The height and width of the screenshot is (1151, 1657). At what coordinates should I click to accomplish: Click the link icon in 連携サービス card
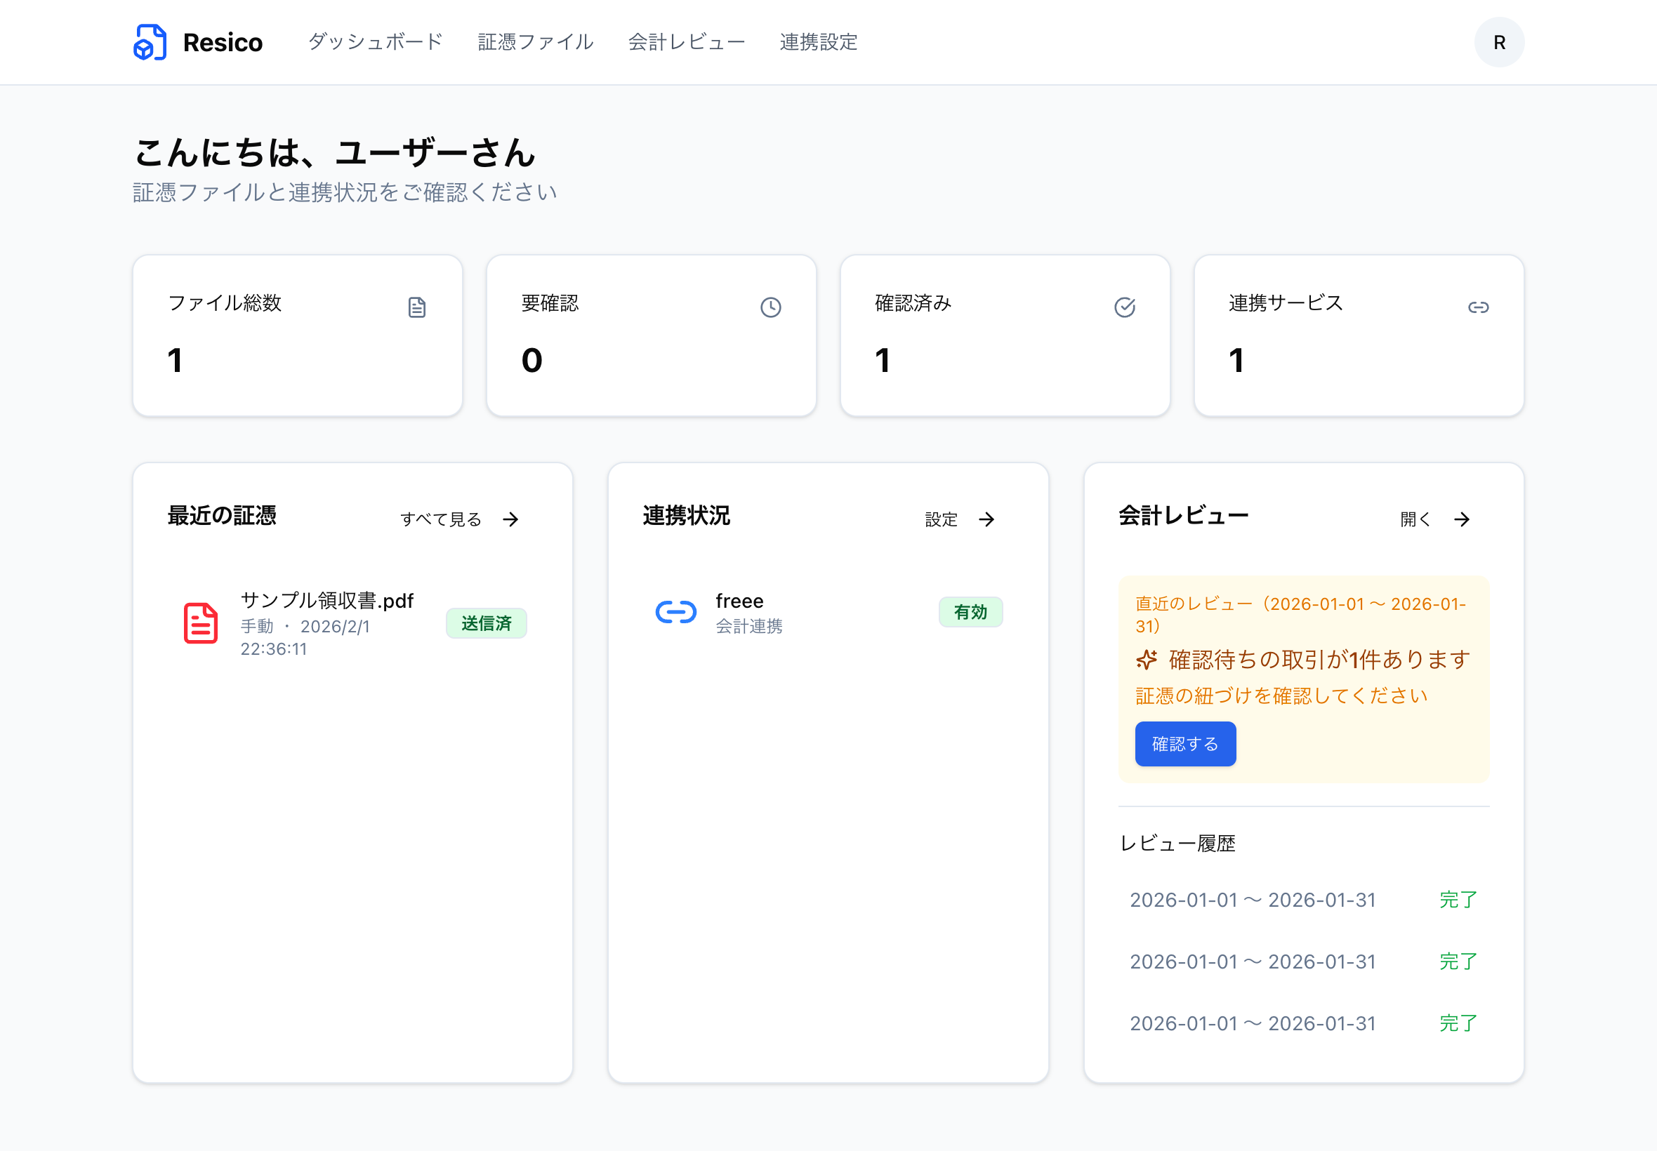coord(1478,307)
